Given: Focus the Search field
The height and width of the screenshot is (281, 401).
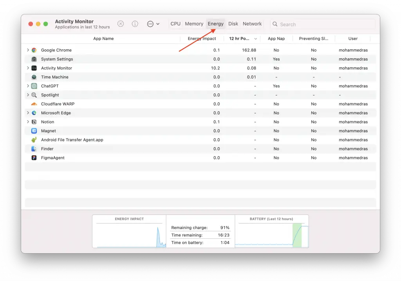Looking at the screenshot, I should pos(323,24).
